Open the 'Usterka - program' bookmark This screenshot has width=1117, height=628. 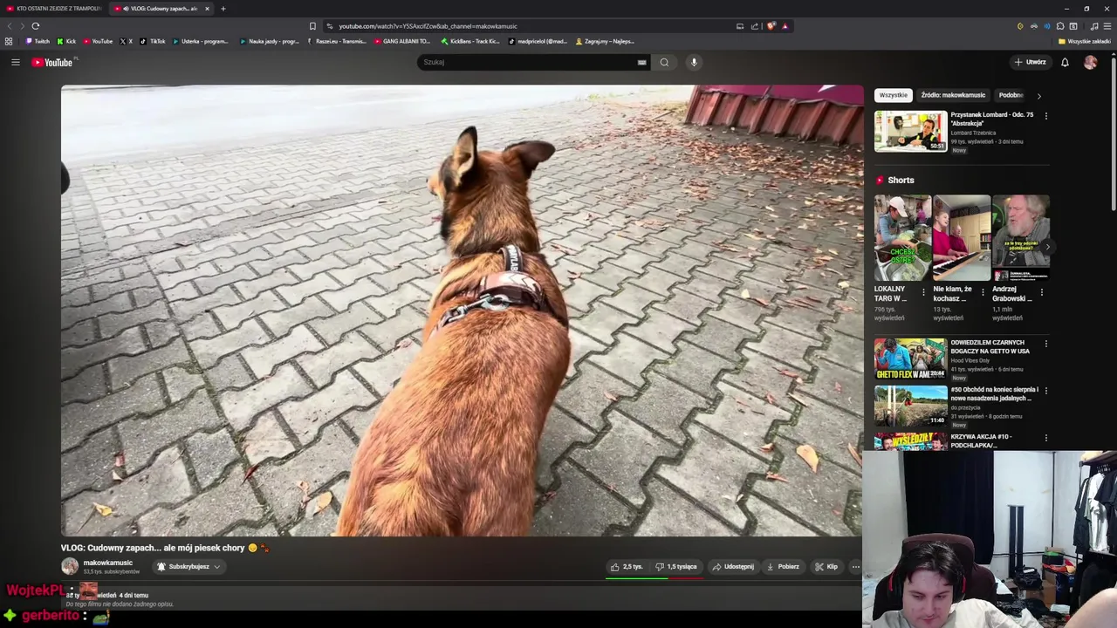201,41
